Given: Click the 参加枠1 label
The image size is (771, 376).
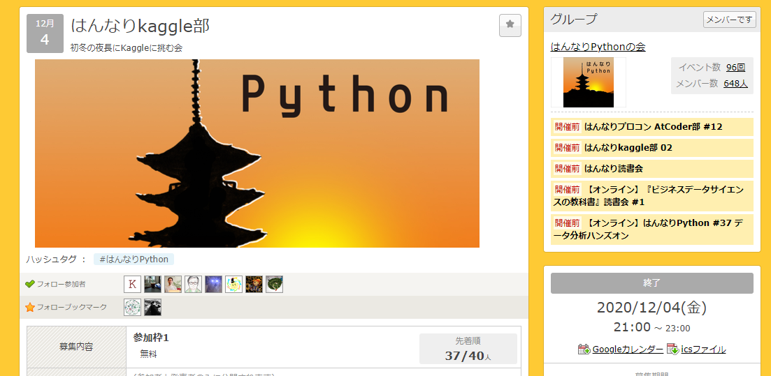Looking at the screenshot, I should [x=151, y=338].
